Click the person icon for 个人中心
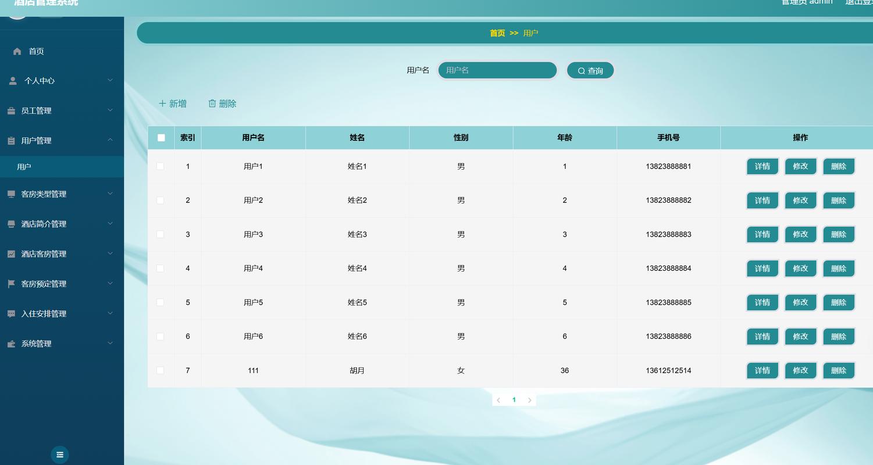Image resolution: width=873 pixels, height=465 pixels. tap(13, 81)
